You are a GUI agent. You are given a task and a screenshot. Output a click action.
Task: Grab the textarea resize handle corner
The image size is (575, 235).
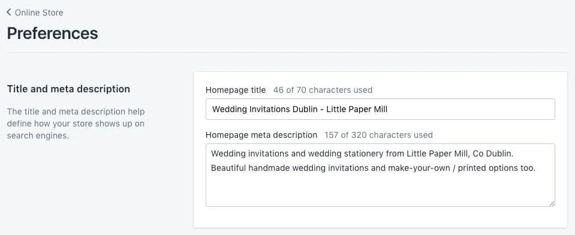click(x=552, y=203)
